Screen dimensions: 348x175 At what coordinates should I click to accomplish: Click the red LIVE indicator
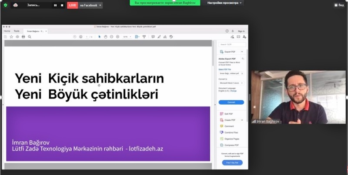72,5
